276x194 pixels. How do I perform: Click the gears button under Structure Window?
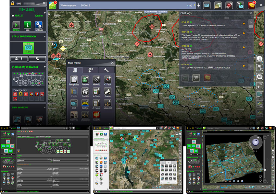37,59
